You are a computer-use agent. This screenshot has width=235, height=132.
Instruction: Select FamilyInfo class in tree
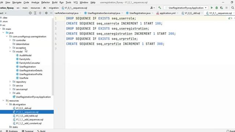pyautogui.click(x=25, y=59)
